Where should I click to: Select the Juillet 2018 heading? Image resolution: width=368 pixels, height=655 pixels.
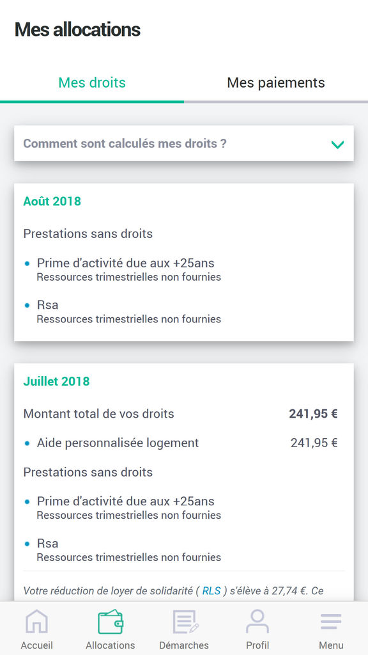[x=56, y=381]
